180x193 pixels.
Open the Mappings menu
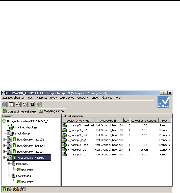[42, 98]
